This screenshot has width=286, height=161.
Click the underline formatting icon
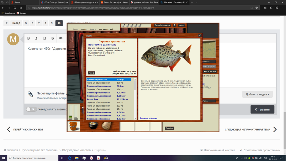pyautogui.click(x=44, y=38)
